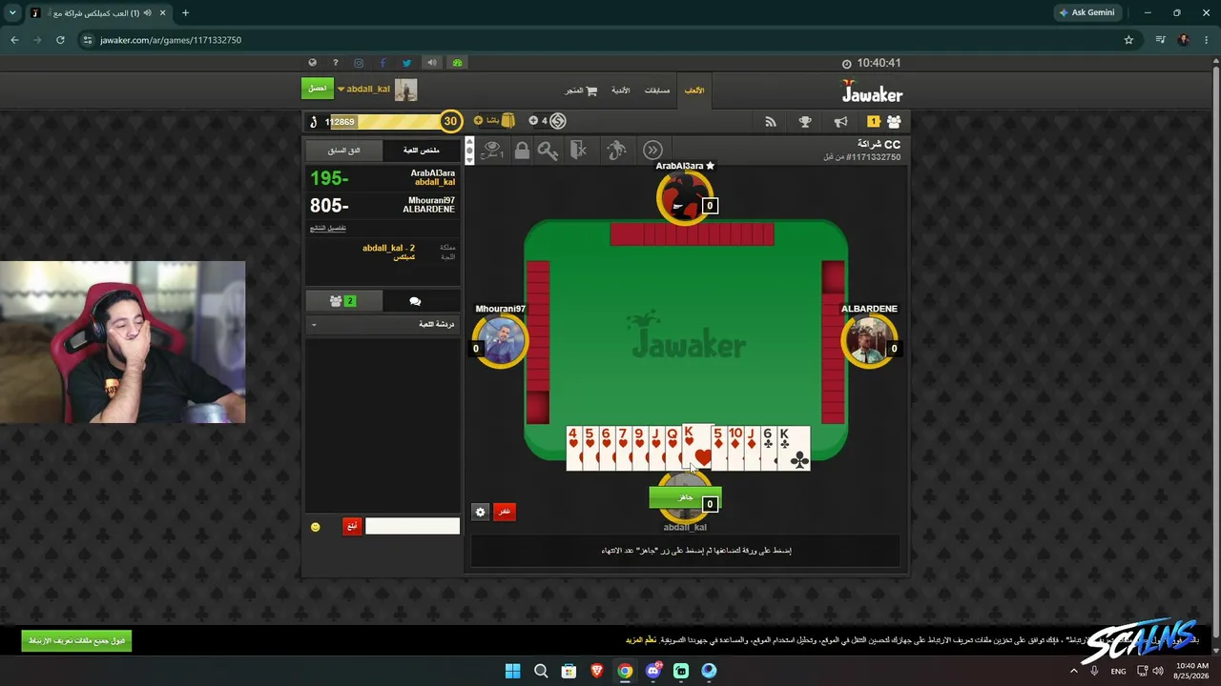Click the globe language icon in top bar
Screen dimensions: 1221x686
click(312, 63)
